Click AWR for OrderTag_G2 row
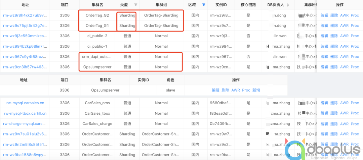The image size is (363, 160). pos(344,15)
